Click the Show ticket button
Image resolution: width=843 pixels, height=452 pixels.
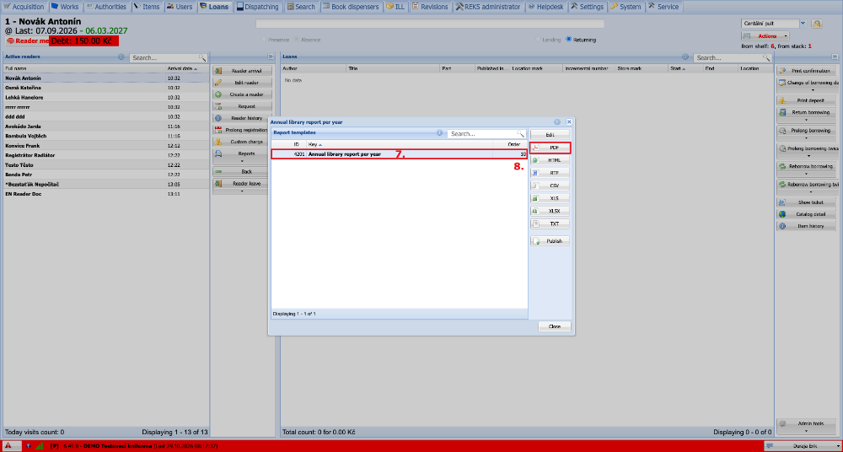pyautogui.click(x=807, y=202)
